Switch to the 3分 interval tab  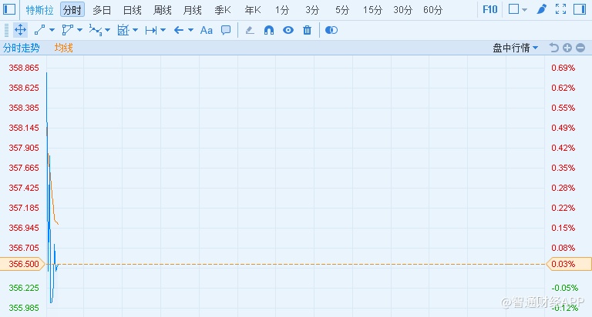click(312, 10)
